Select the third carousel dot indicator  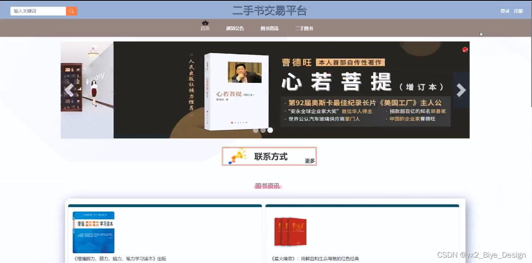point(270,130)
